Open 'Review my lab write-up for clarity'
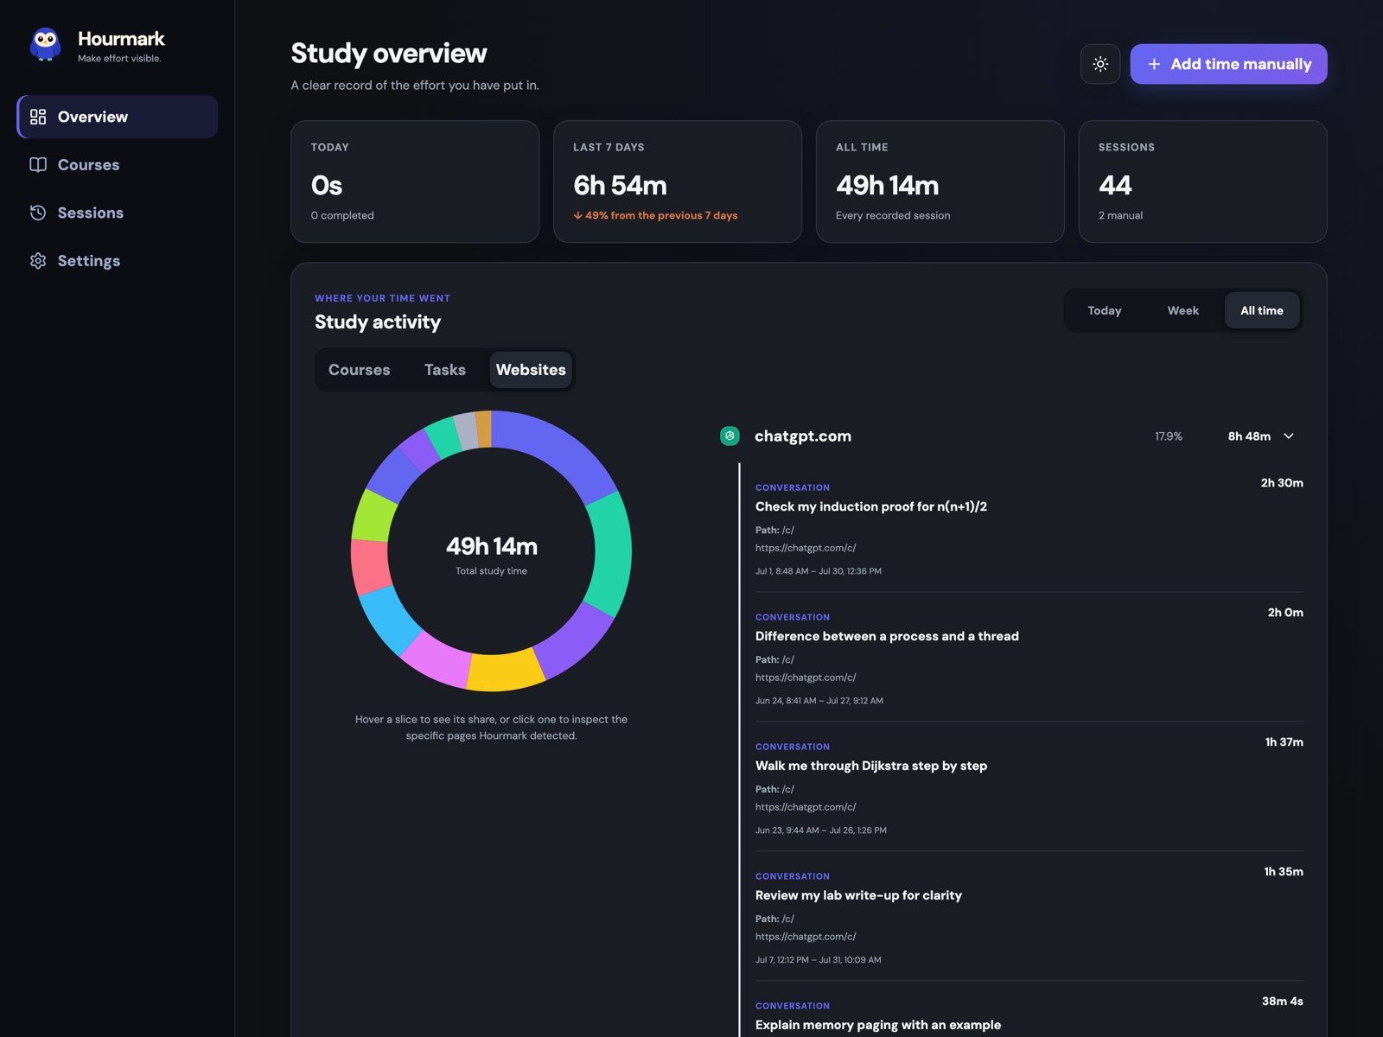Viewport: 1383px width, 1037px height. pyautogui.click(x=858, y=895)
